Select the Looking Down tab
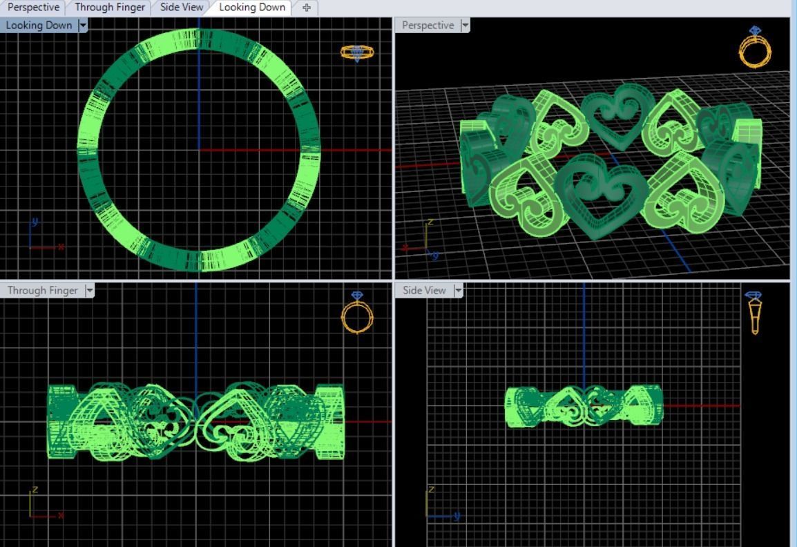The image size is (797, 547). pyautogui.click(x=251, y=7)
